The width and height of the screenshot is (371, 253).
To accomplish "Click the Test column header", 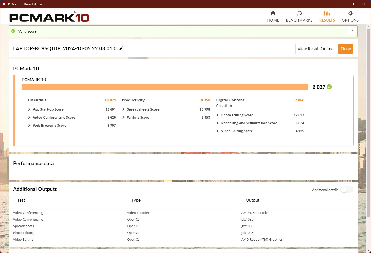I will [21, 200].
